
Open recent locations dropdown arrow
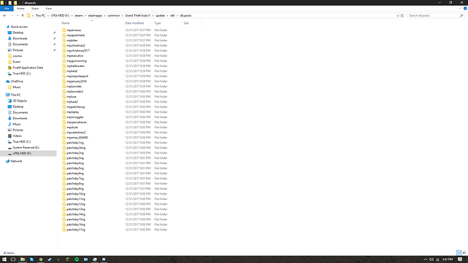point(18,16)
